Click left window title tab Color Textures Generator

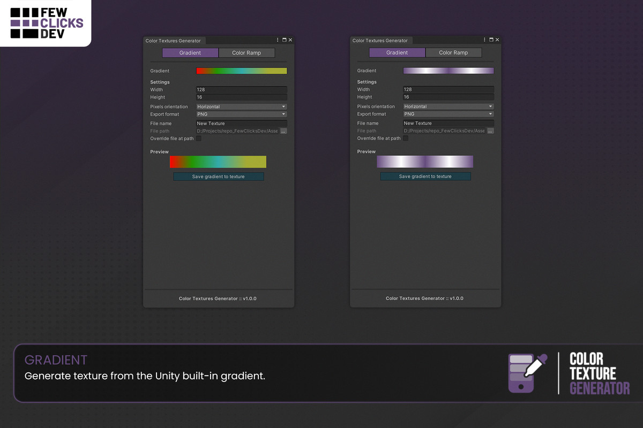point(174,41)
